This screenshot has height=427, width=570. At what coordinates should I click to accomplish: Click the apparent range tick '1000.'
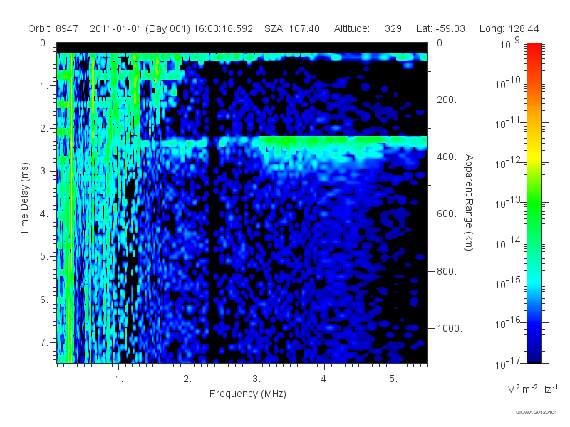pos(450,328)
